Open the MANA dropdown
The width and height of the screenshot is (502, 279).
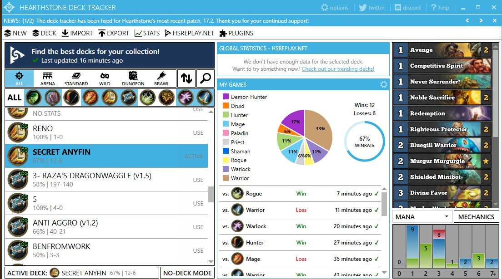point(422,217)
